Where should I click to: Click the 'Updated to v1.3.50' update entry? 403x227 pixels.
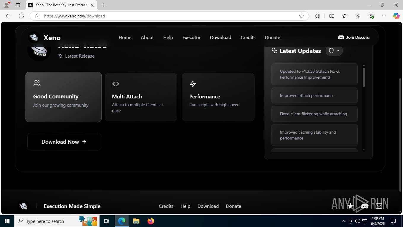click(x=314, y=74)
